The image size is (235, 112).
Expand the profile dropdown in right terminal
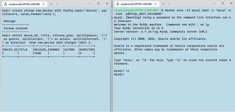[x=169, y=4]
